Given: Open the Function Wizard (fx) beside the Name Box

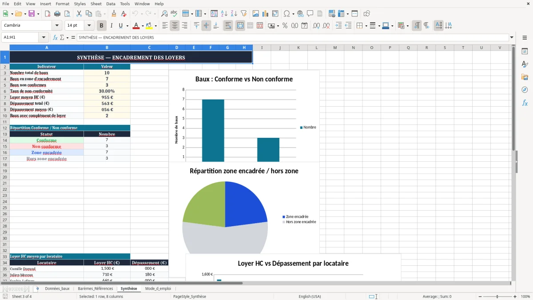Looking at the screenshot, I should click(x=56, y=37).
